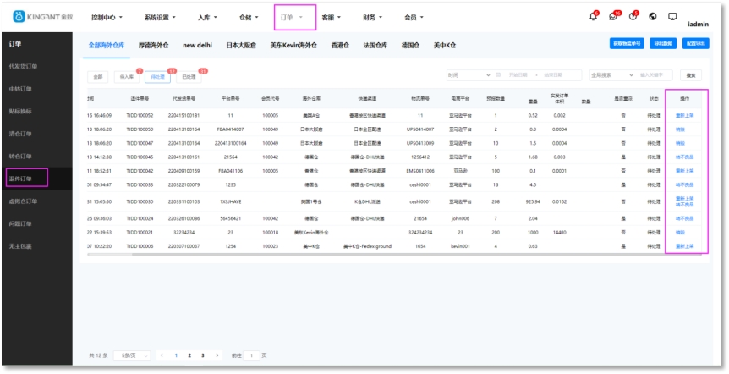The height and width of the screenshot is (374, 729).
Task: Click the keyword search input field
Action: (655, 75)
